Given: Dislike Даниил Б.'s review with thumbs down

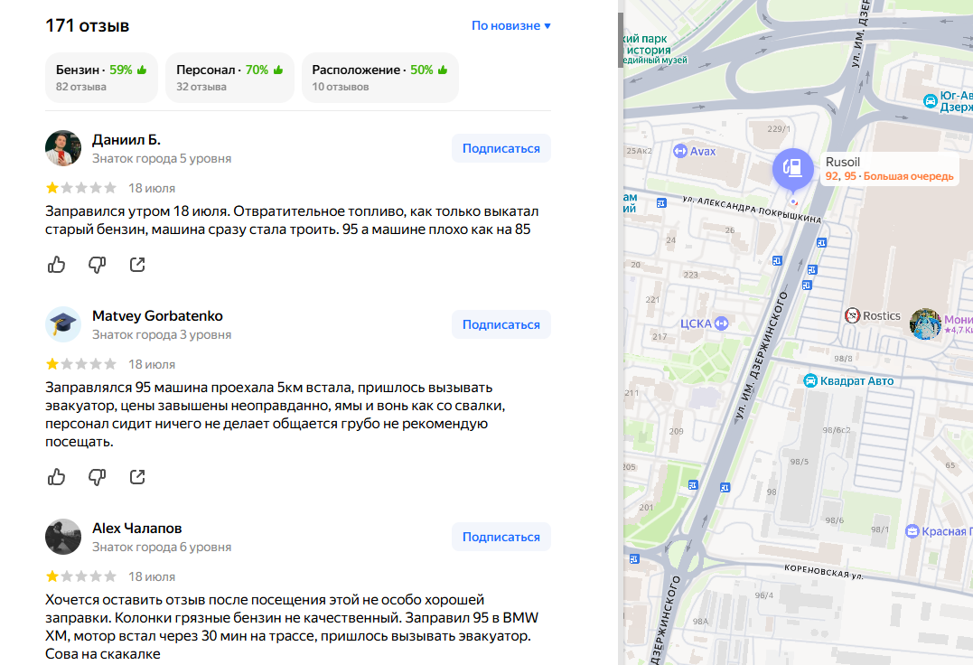Looking at the screenshot, I should 97,265.
